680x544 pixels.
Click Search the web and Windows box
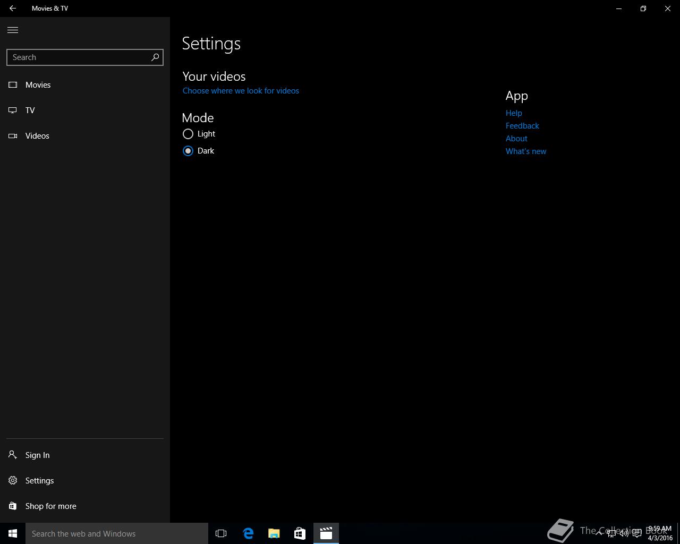117,533
